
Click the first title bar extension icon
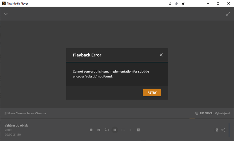coord(170,4)
